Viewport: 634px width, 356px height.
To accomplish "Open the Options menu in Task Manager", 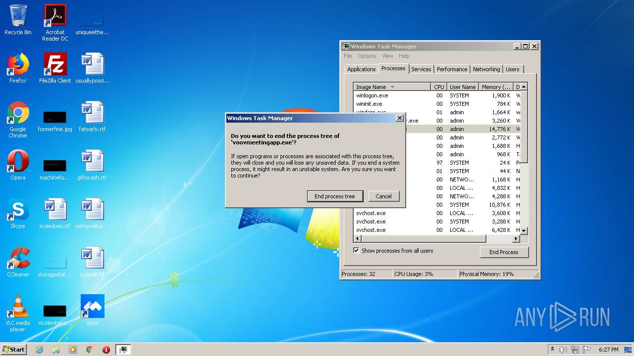I will tap(367, 56).
